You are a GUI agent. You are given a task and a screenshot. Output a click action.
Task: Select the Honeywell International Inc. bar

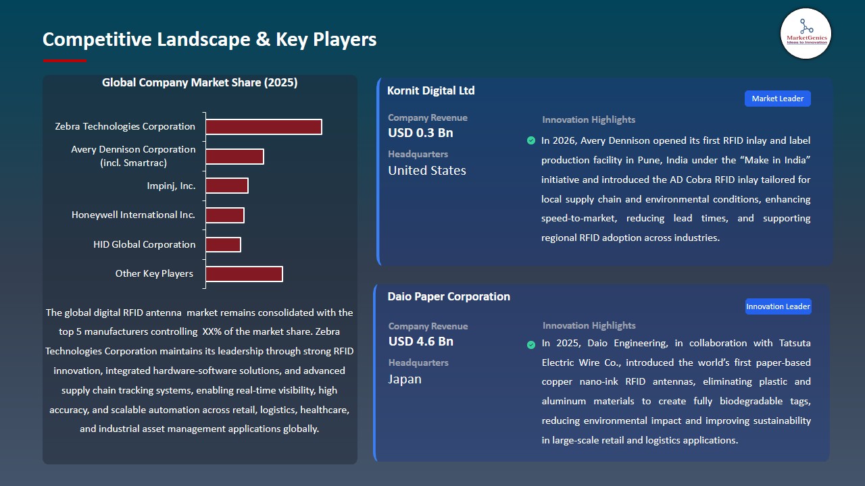pyautogui.click(x=225, y=215)
